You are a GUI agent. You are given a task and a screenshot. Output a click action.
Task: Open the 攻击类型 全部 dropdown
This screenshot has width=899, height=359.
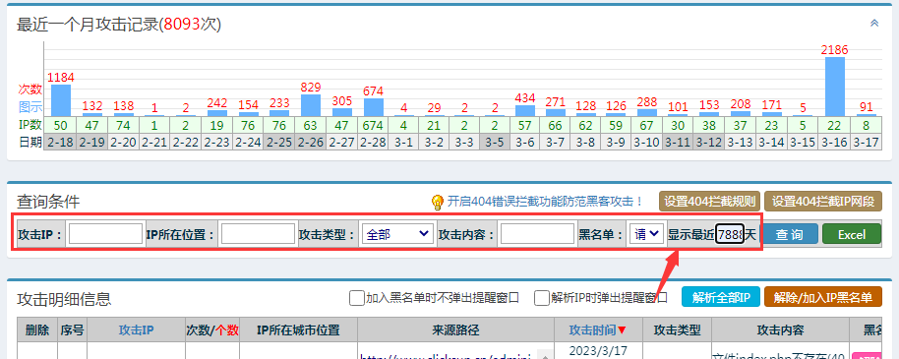pyautogui.click(x=397, y=234)
